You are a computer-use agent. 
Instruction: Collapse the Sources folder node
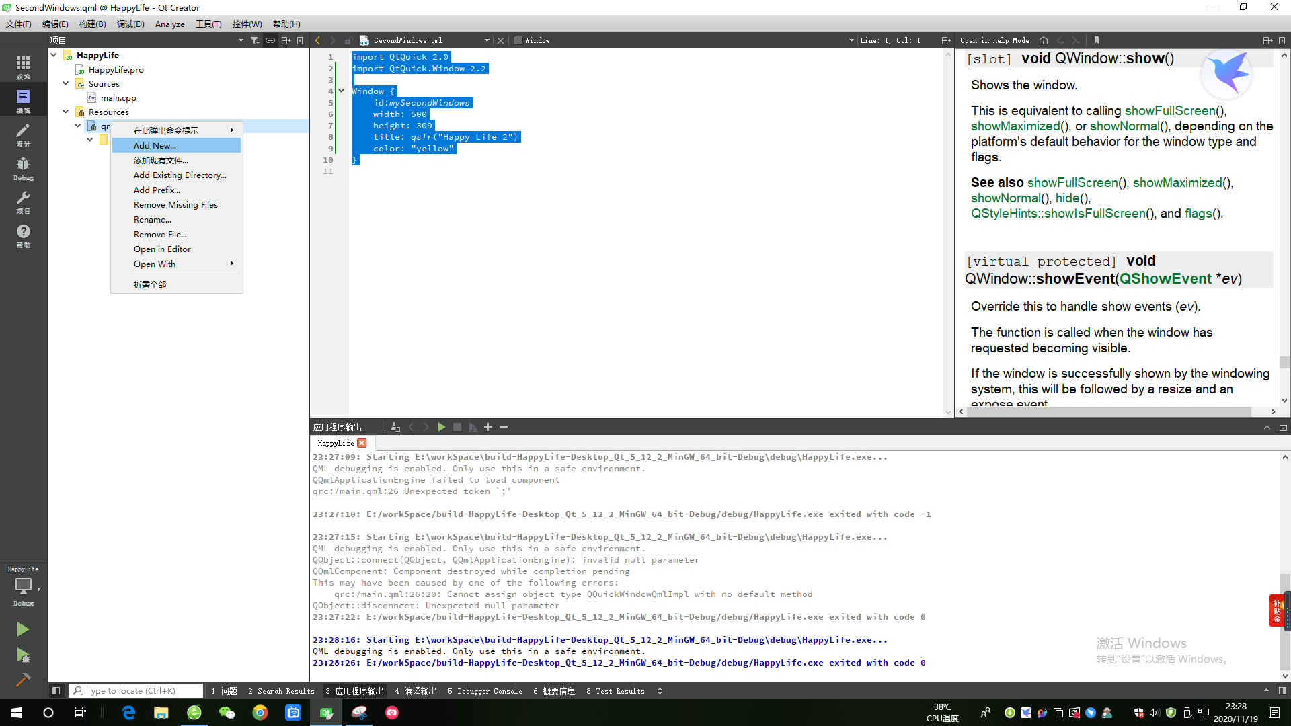[x=66, y=83]
